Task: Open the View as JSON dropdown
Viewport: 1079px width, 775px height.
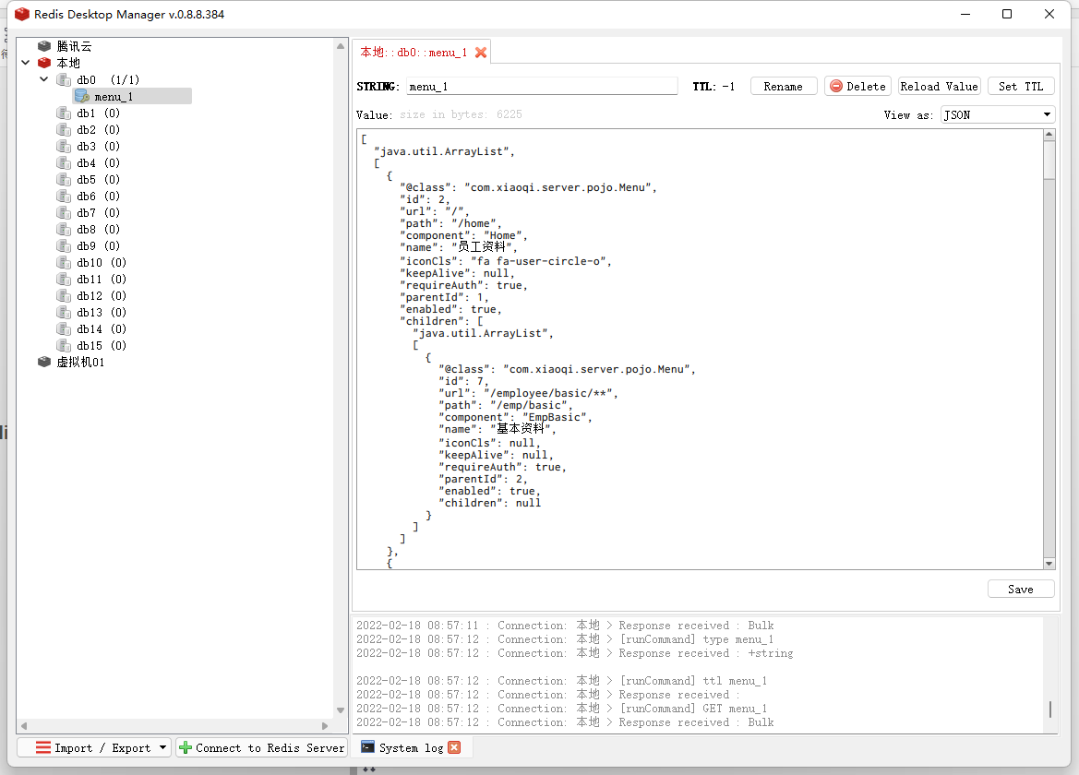Action: click(997, 114)
